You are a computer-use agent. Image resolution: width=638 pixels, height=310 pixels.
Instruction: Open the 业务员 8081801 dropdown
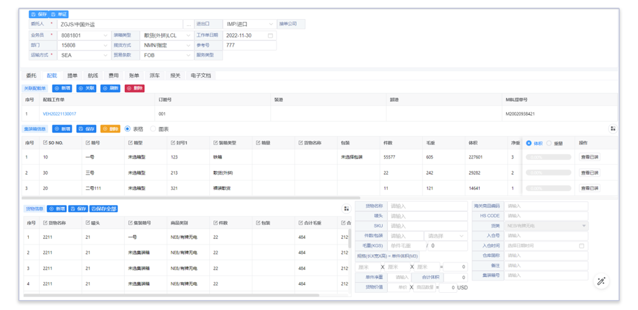(84, 35)
